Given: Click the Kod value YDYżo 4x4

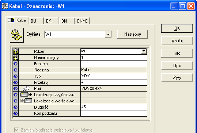Looking at the screenshot, I should point(114,89).
